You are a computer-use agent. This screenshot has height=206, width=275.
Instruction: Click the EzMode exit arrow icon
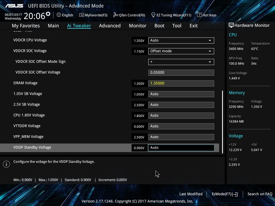(x=235, y=194)
